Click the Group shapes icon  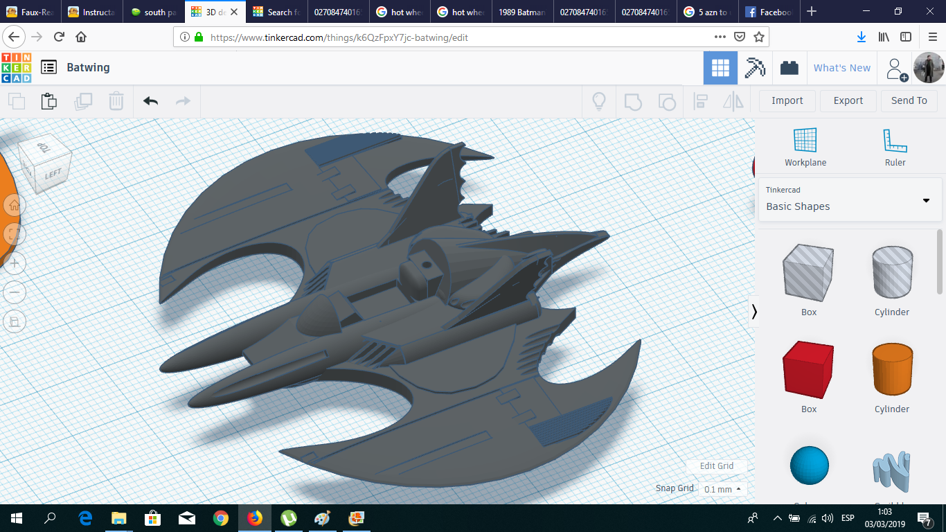coord(633,101)
